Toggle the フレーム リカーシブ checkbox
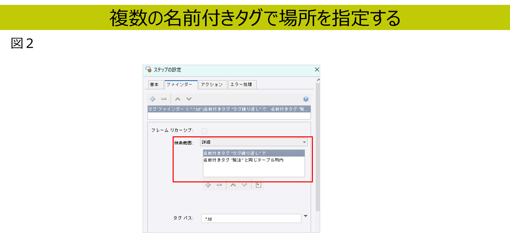510x233 pixels. (x=205, y=131)
